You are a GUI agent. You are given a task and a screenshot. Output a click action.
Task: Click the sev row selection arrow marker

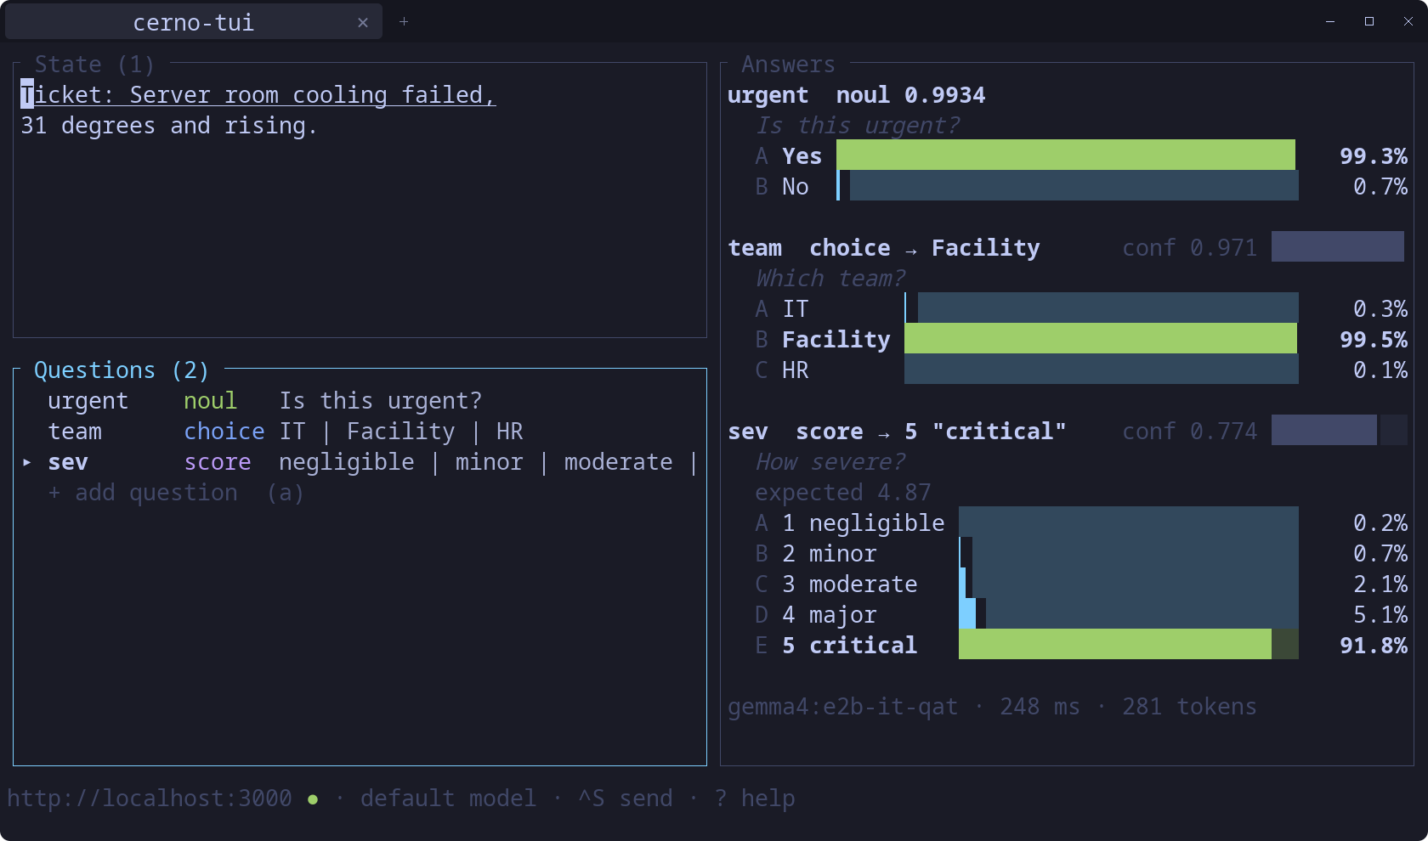(x=27, y=462)
